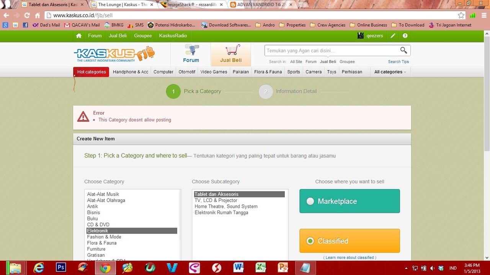Open Learn more about classified link
The image size is (490, 275).
click(350, 257)
